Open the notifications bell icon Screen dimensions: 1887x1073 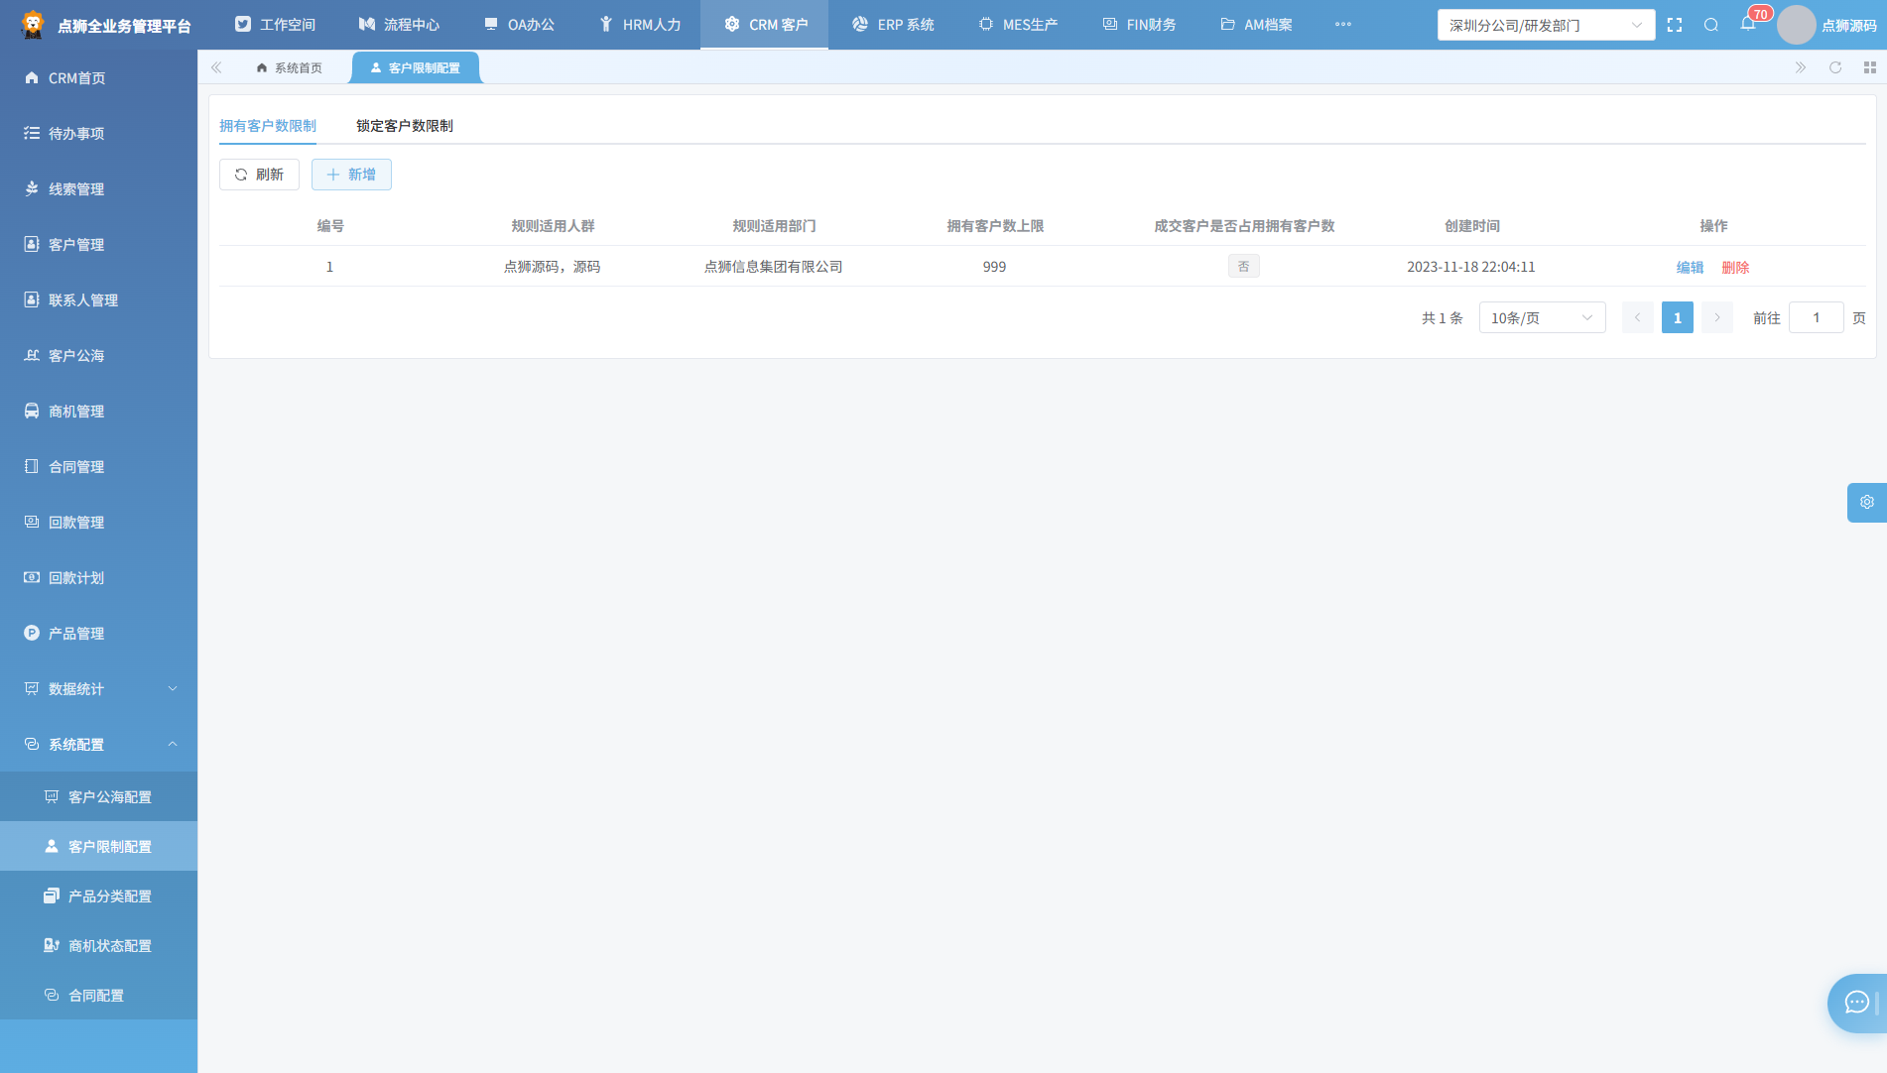tap(1748, 25)
